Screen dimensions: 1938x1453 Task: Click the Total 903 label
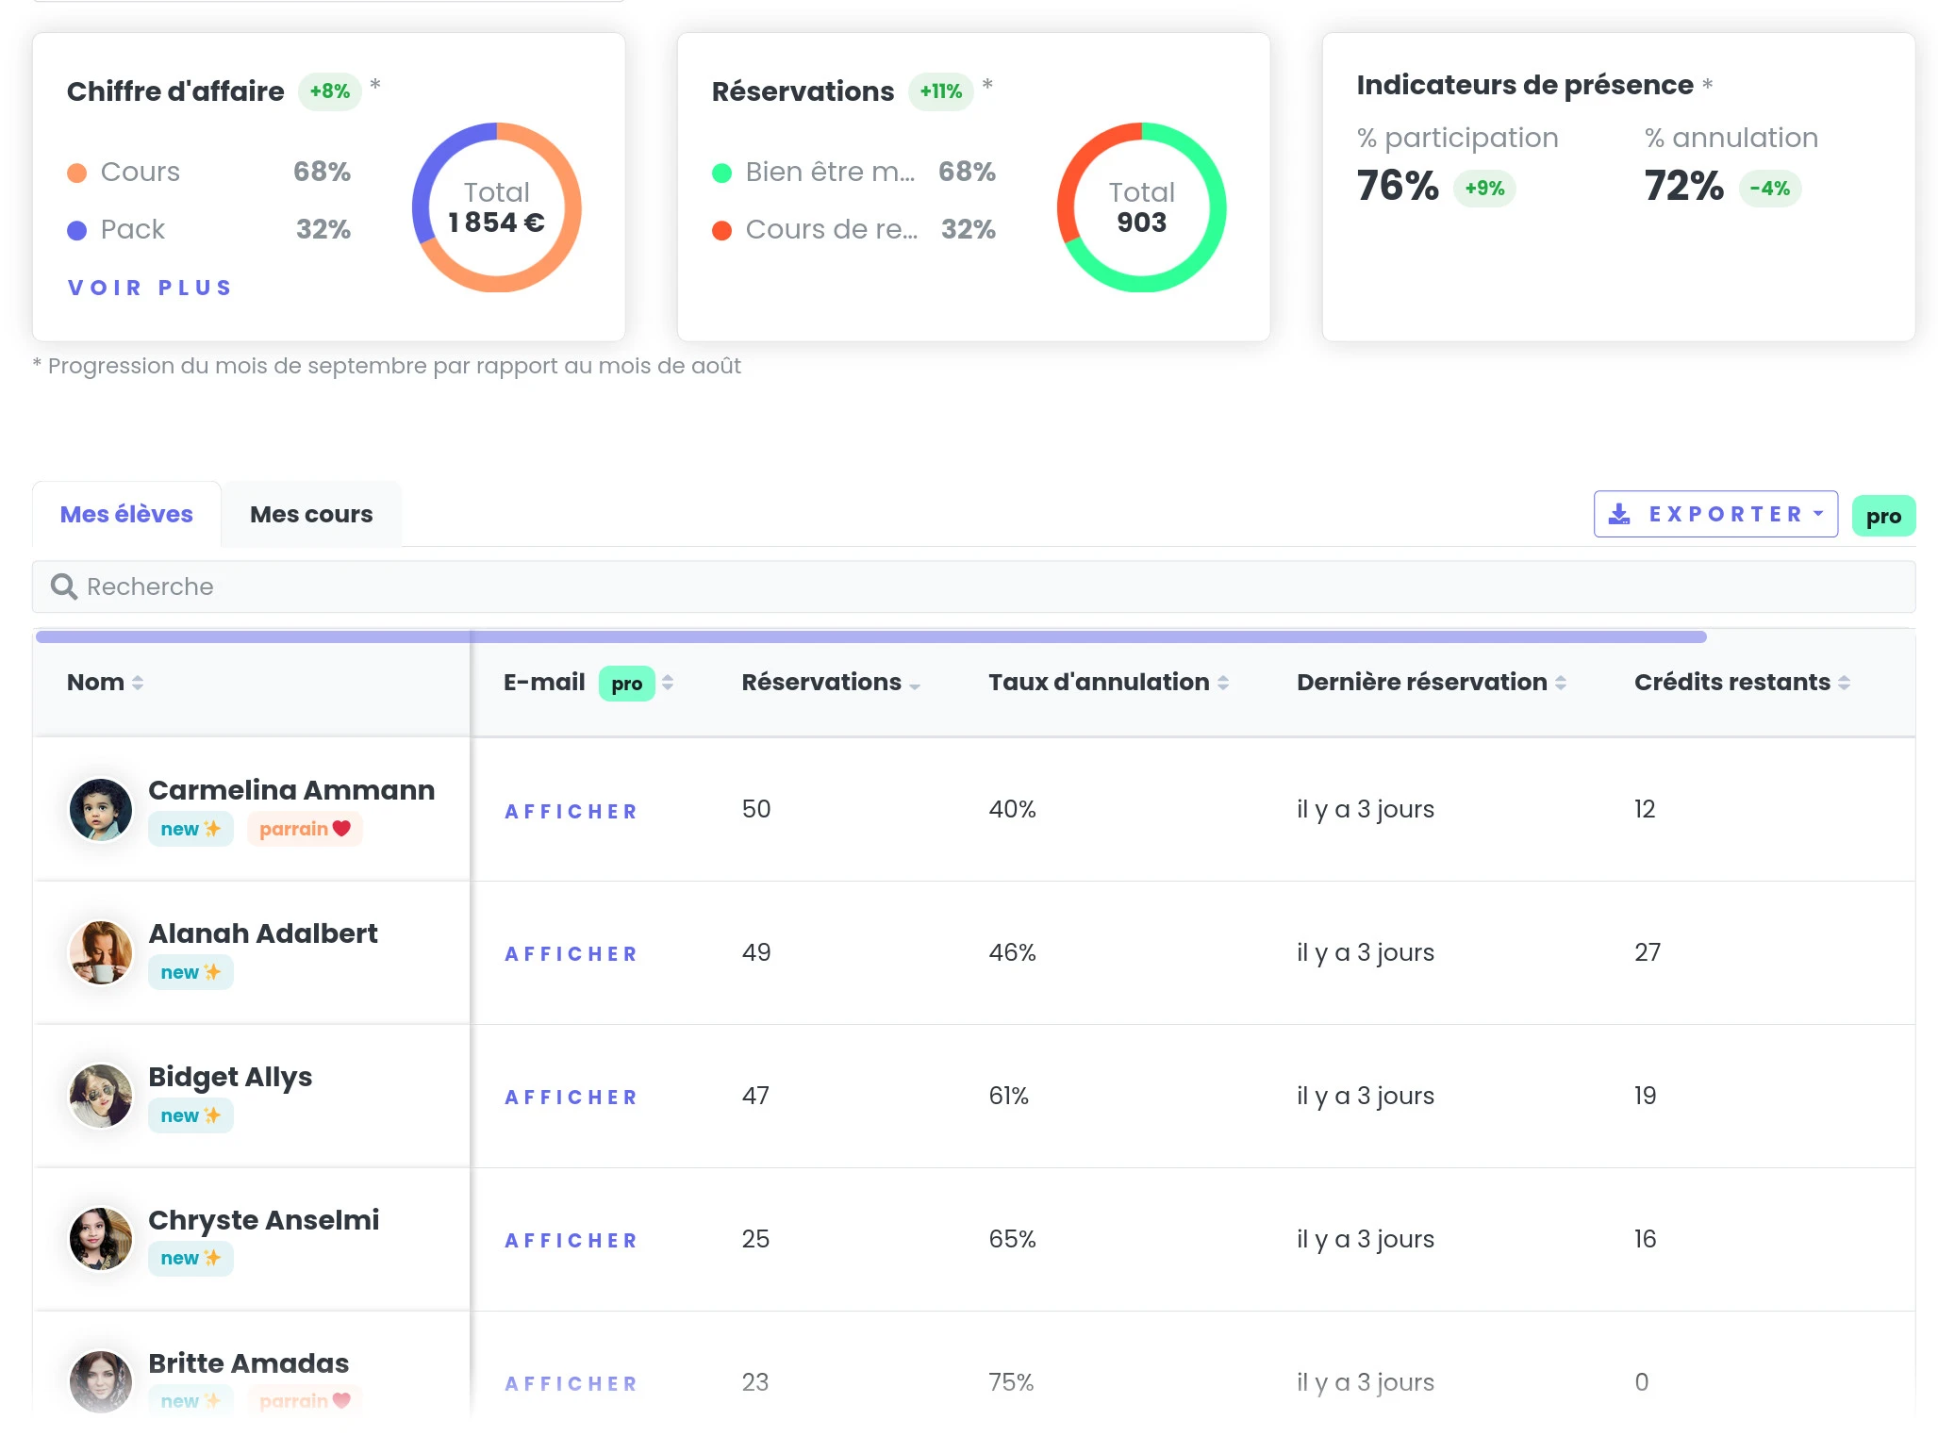pos(1141,207)
